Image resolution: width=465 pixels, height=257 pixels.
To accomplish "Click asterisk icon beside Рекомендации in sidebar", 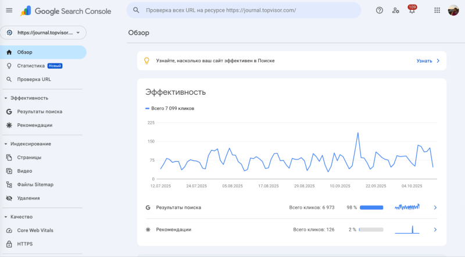I will point(9,125).
